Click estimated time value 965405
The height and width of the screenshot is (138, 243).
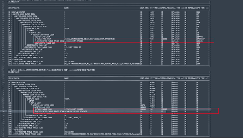152,82
